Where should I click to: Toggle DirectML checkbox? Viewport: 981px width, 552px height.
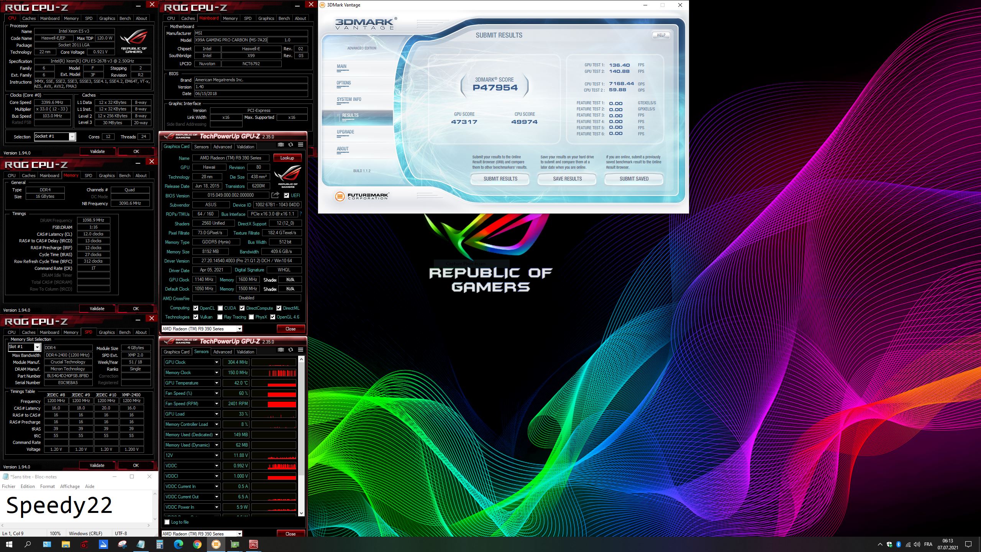point(279,308)
